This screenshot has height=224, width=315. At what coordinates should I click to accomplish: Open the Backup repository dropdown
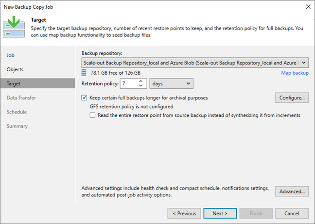pyautogui.click(x=195, y=63)
